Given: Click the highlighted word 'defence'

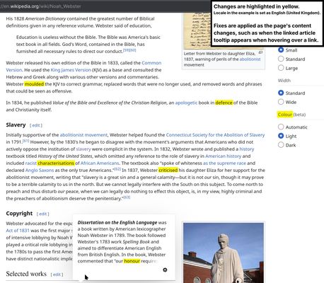Looking at the screenshot, I should tap(224, 103).
